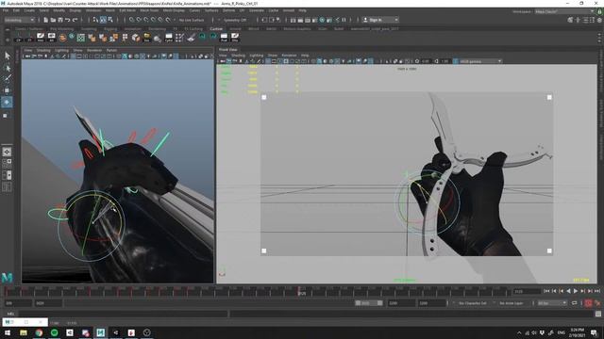Toggle select by object type mode
Screen dimensions: 604x339
(x=103, y=20)
